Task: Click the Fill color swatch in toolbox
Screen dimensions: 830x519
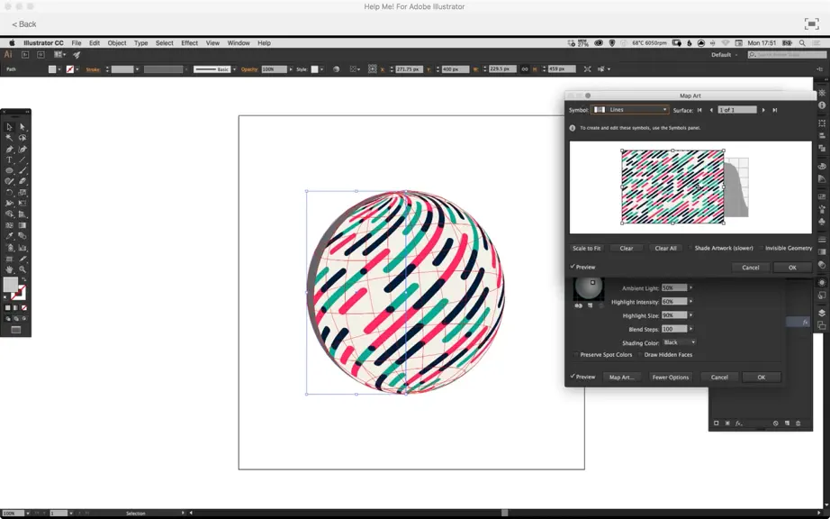Action: pos(10,285)
